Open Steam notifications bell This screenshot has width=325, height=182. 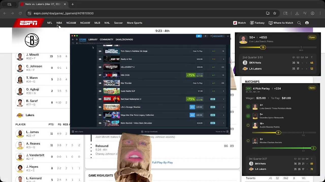point(205,36)
